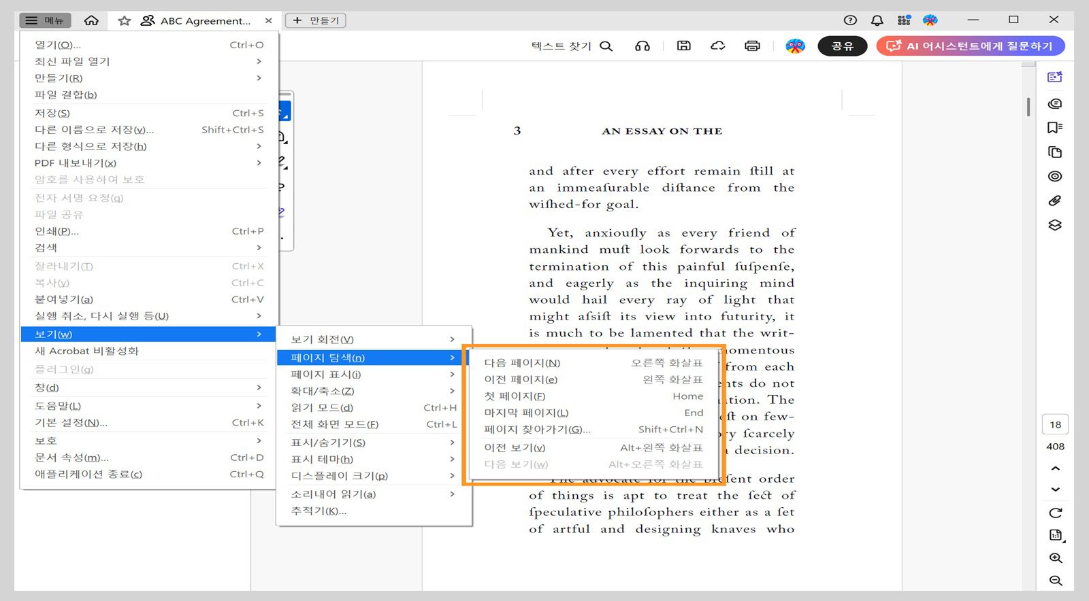The height and width of the screenshot is (601, 1089).
Task: Select 읽기 모드(d) menu item
Action: pos(374,408)
